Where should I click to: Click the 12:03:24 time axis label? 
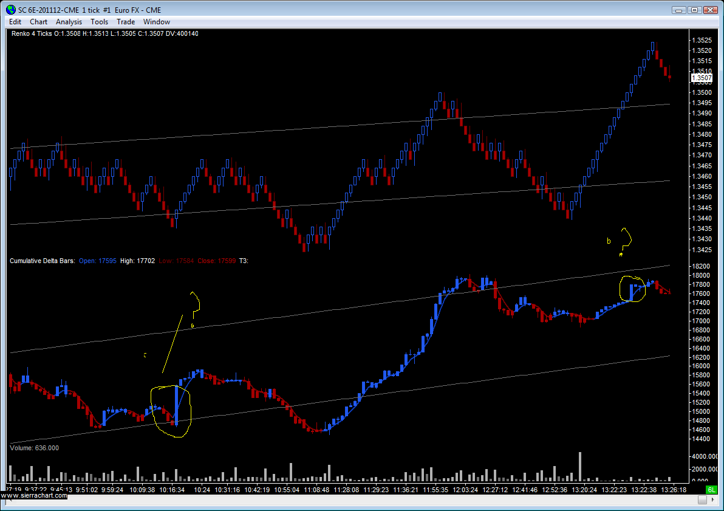(465, 489)
